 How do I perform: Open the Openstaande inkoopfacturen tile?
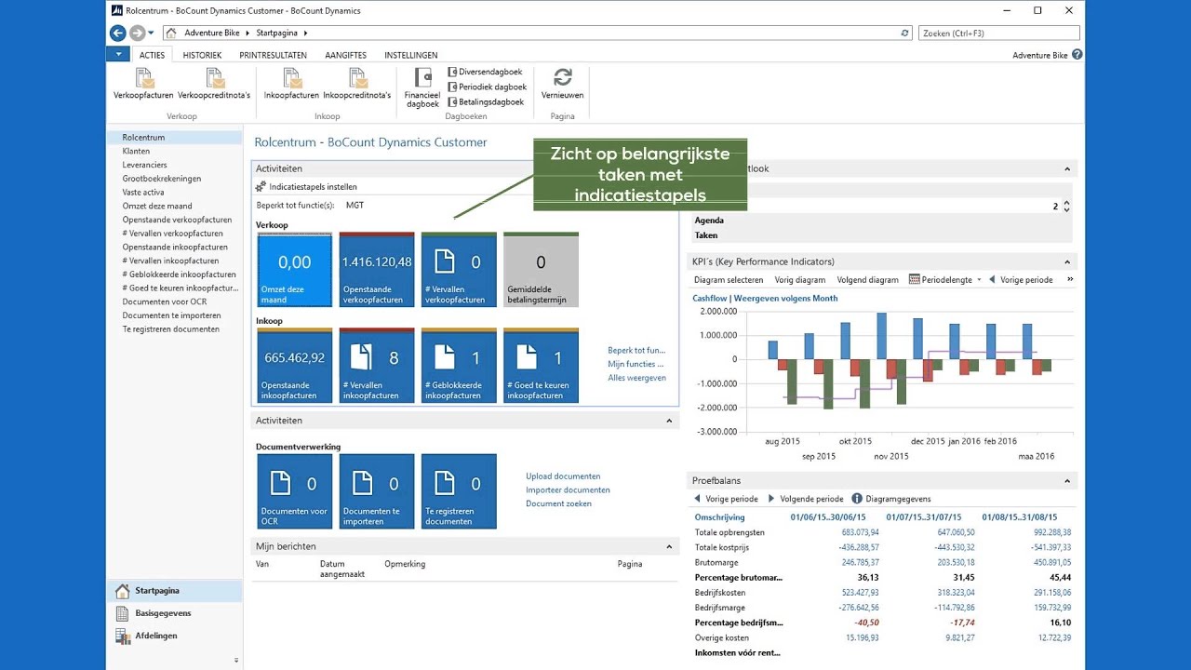click(x=295, y=366)
